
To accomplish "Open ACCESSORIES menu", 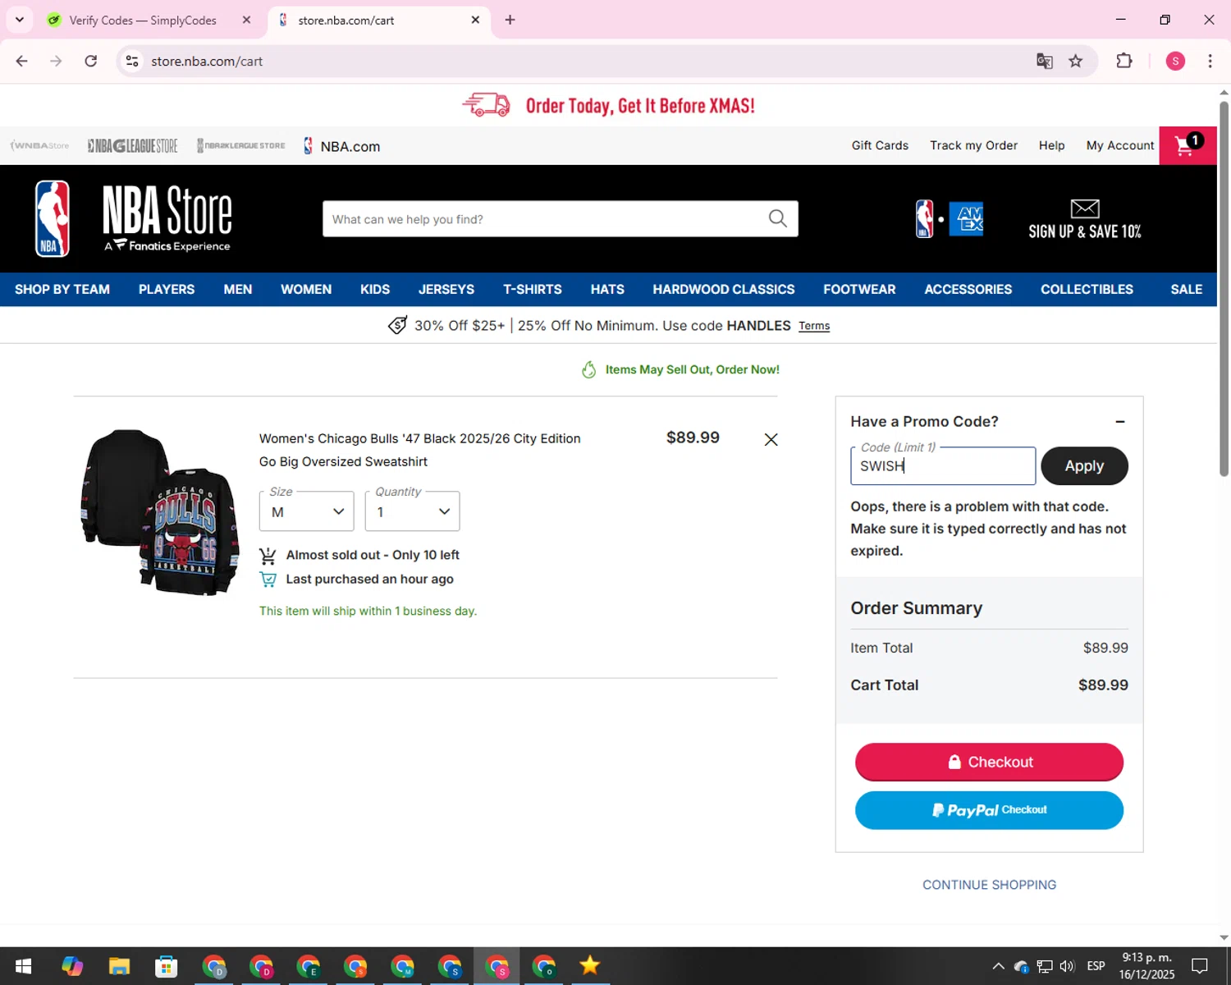I will point(968,289).
